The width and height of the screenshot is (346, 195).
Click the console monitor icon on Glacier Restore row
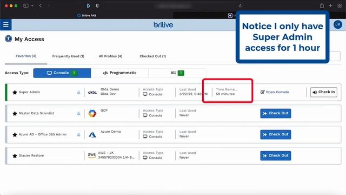point(145,158)
